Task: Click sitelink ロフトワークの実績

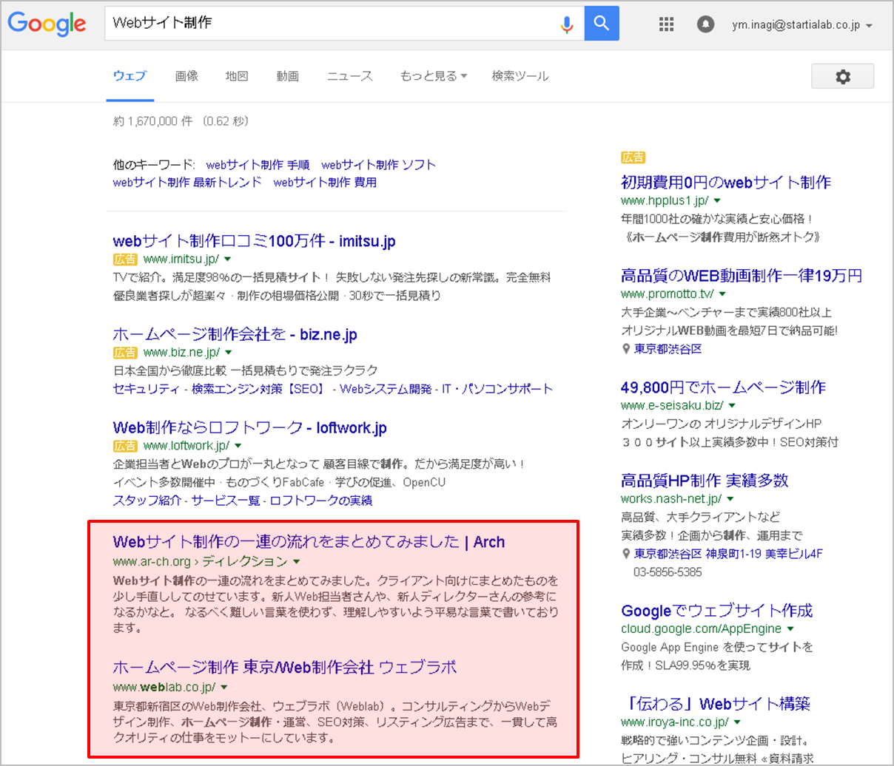Action: coord(321,501)
